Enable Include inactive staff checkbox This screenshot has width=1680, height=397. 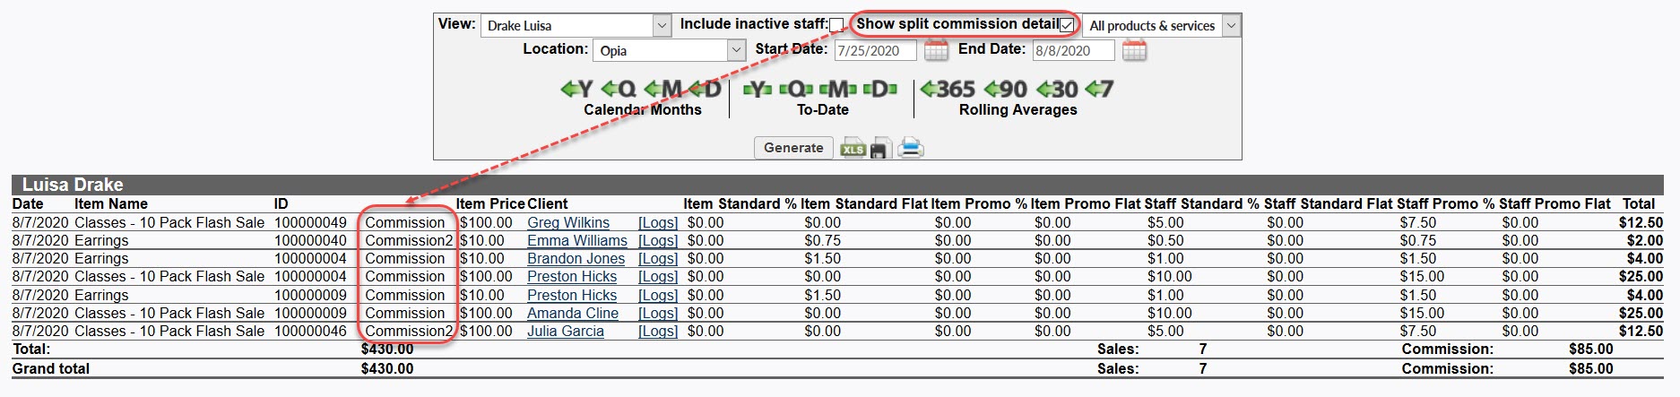pyautogui.click(x=836, y=25)
